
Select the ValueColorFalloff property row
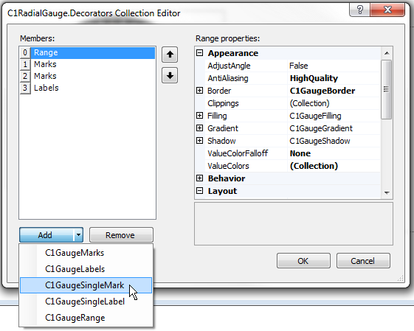coord(292,153)
